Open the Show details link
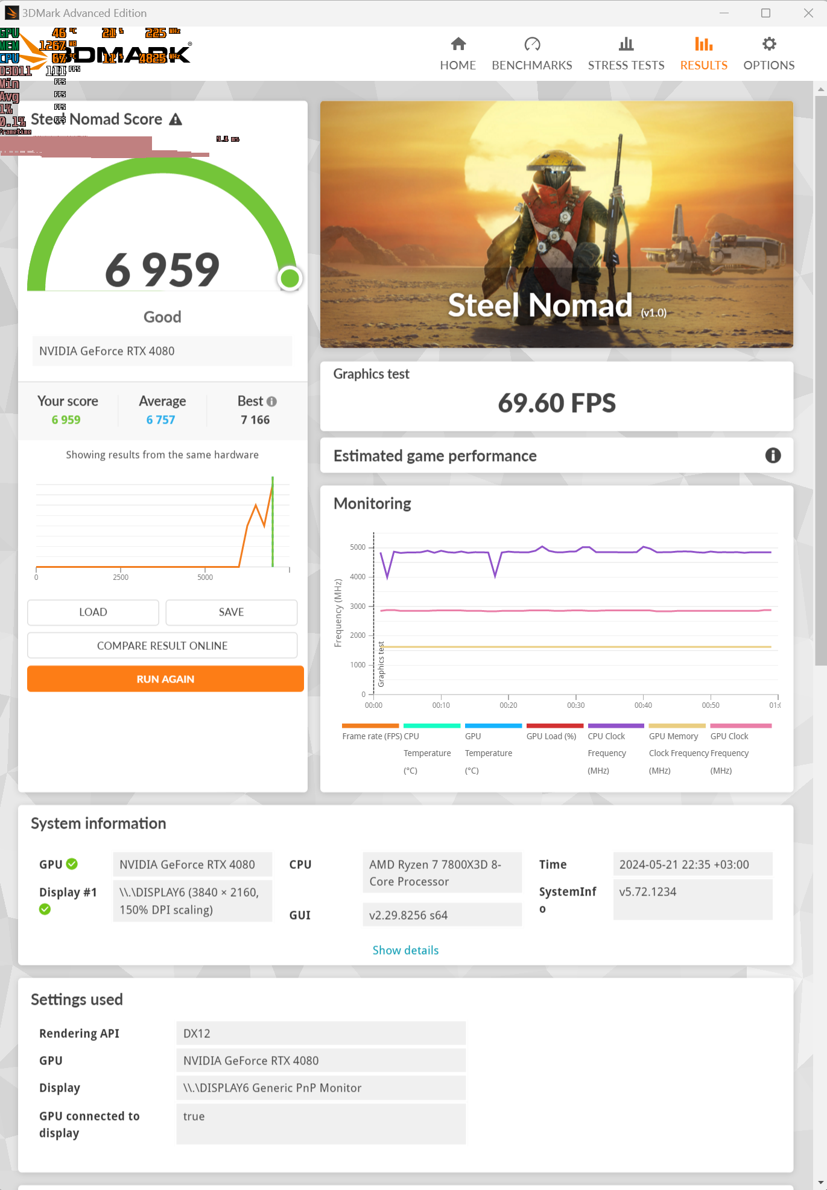The image size is (827, 1190). click(x=405, y=950)
